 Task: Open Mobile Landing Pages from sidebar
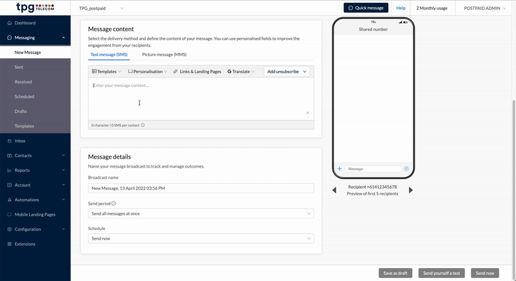pos(39,215)
